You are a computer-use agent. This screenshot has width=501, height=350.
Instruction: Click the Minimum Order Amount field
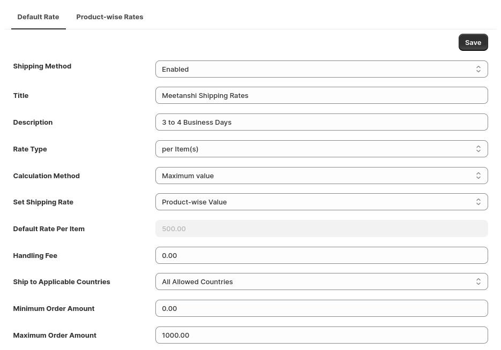click(321, 308)
